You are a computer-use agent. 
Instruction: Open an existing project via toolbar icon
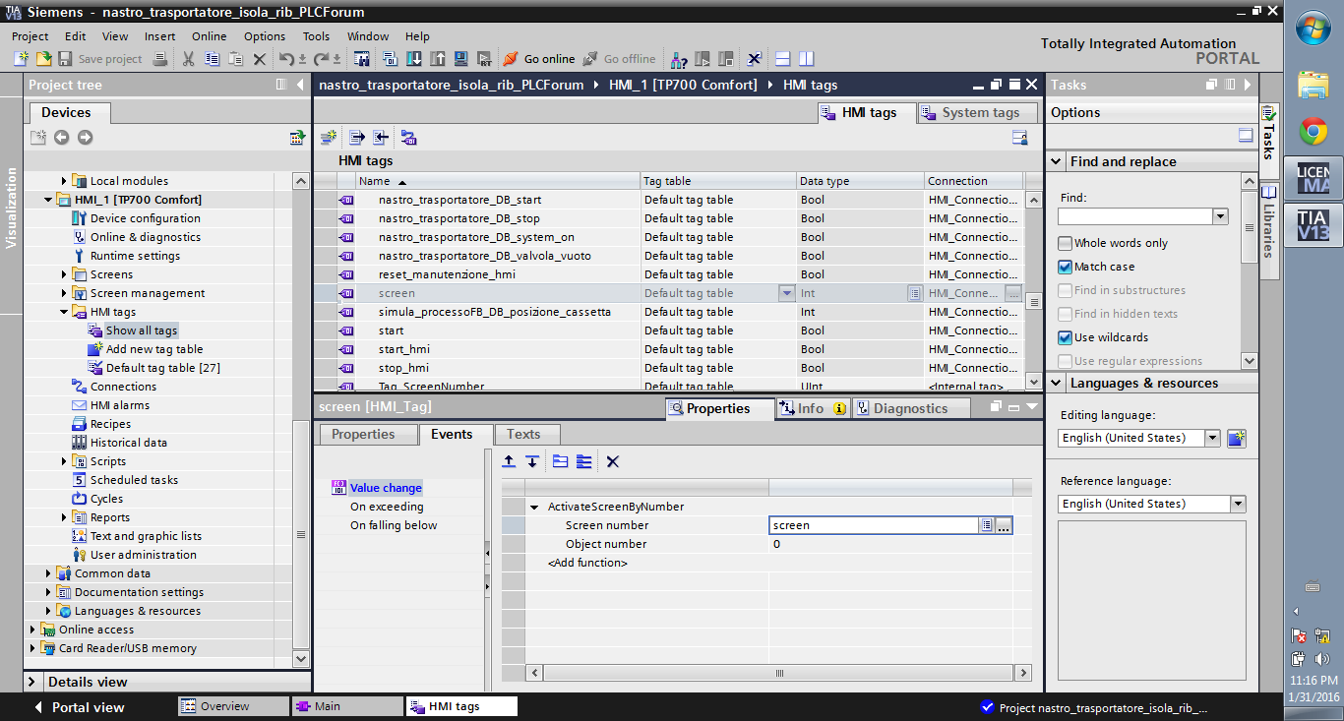[43, 59]
